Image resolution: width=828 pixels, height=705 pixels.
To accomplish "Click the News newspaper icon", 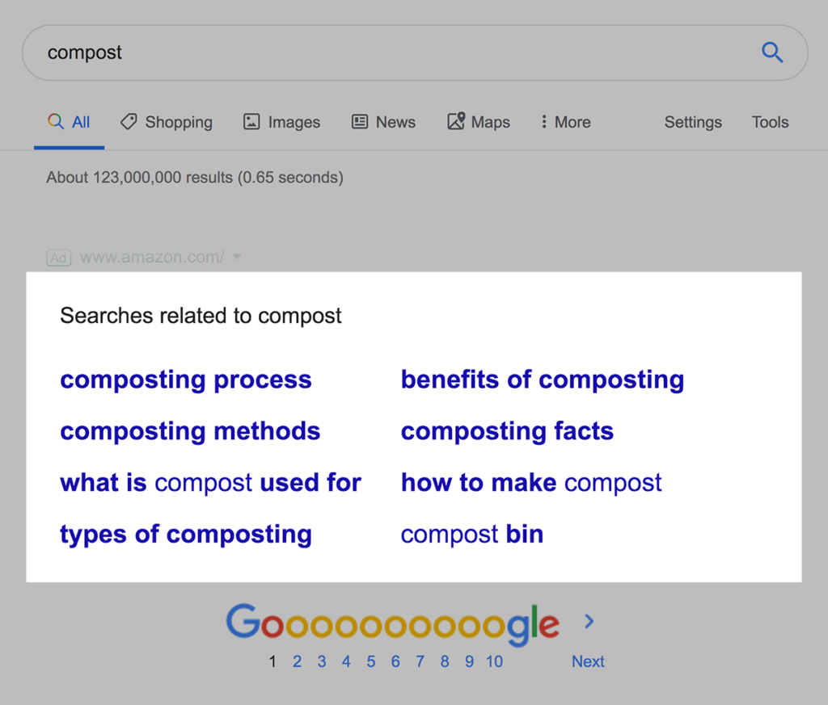I will pyautogui.click(x=360, y=122).
